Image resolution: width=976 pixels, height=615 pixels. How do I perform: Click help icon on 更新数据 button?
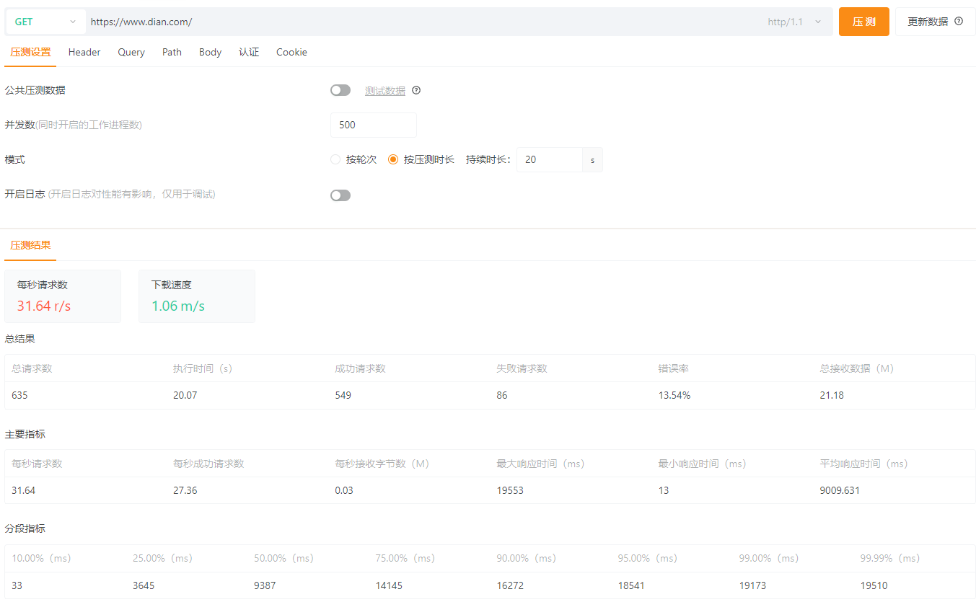tap(959, 22)
